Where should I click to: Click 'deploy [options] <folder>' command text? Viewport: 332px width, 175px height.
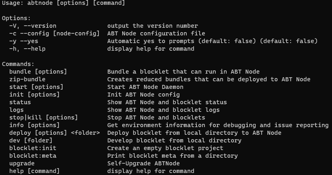click(54, 133)
